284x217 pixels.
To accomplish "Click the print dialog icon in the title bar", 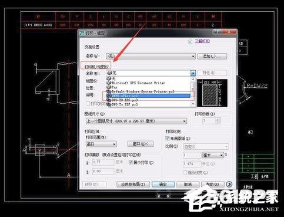I will tap(82, 33).
